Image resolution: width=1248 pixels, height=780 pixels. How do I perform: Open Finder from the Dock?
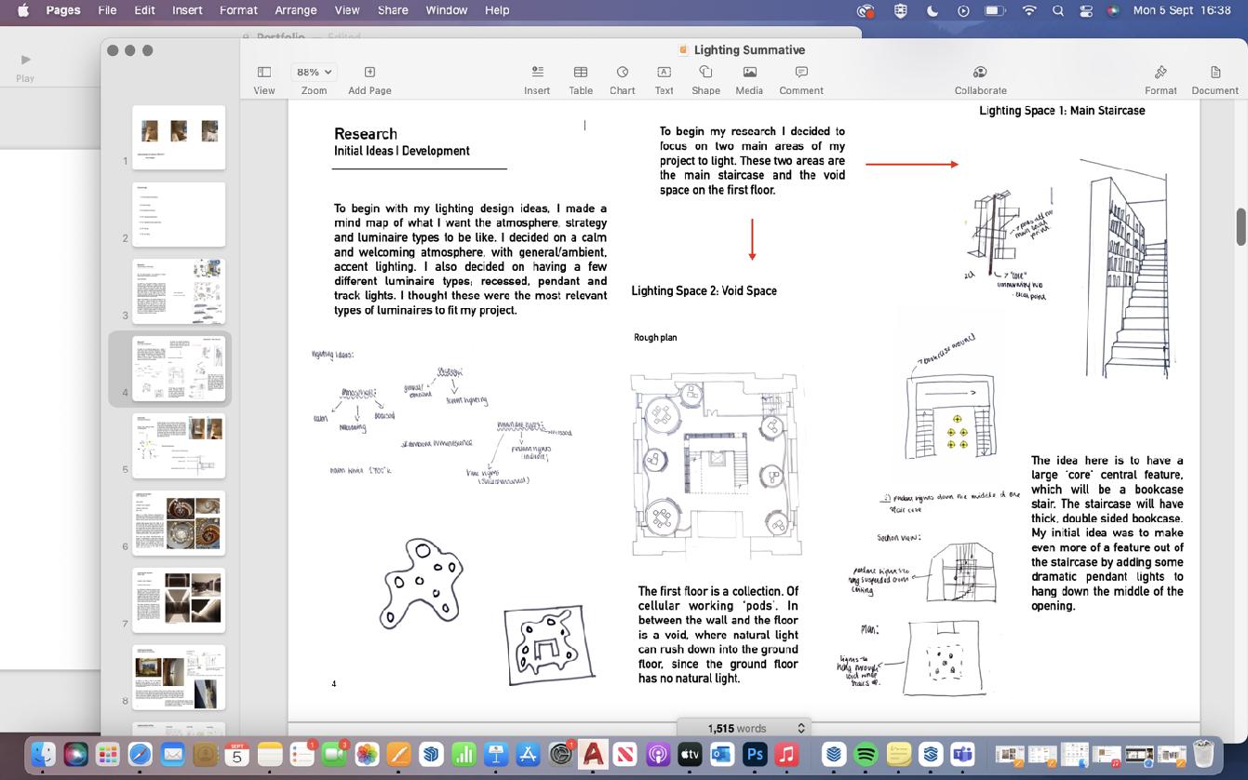[43, 754]
